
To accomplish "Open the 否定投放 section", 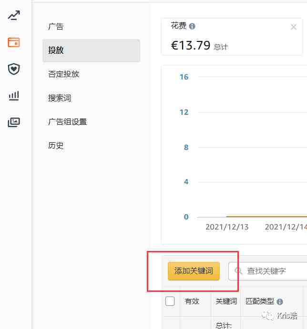I will pyautogui.click(x=63, y=74).
